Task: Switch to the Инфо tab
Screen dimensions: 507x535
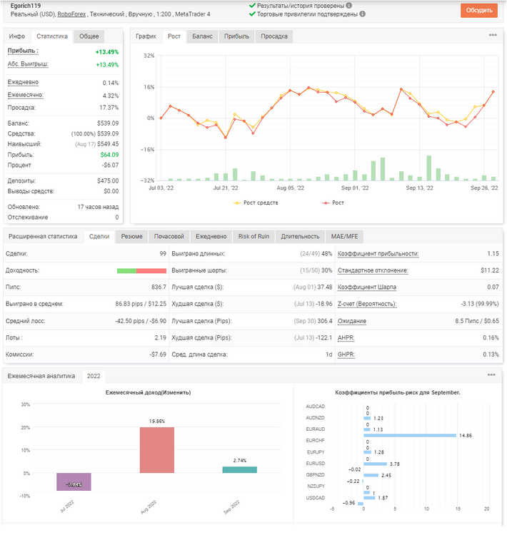Action: tap(17, 36)
